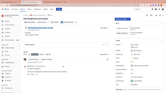The image size is (166, 93).
Task: Open Channels in sidebar
Action: 8,74
